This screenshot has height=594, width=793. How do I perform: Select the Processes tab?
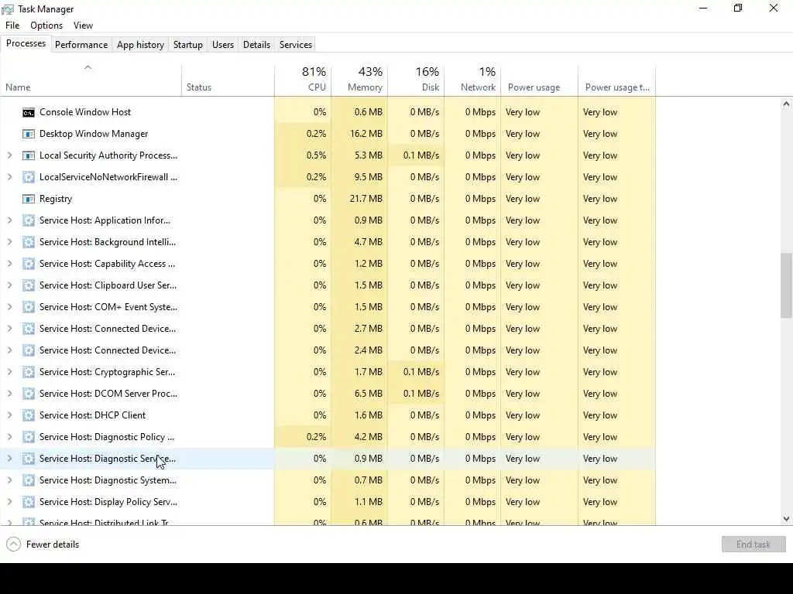26,43
